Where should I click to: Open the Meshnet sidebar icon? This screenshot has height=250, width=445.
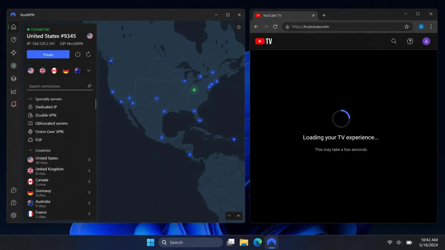pos(14,53)
